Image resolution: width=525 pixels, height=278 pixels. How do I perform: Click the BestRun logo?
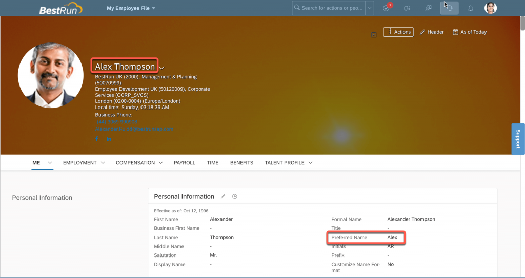pos(60,8)
